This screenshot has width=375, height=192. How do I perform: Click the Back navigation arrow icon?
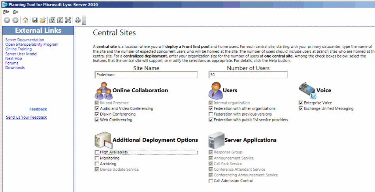click(7, 20)
